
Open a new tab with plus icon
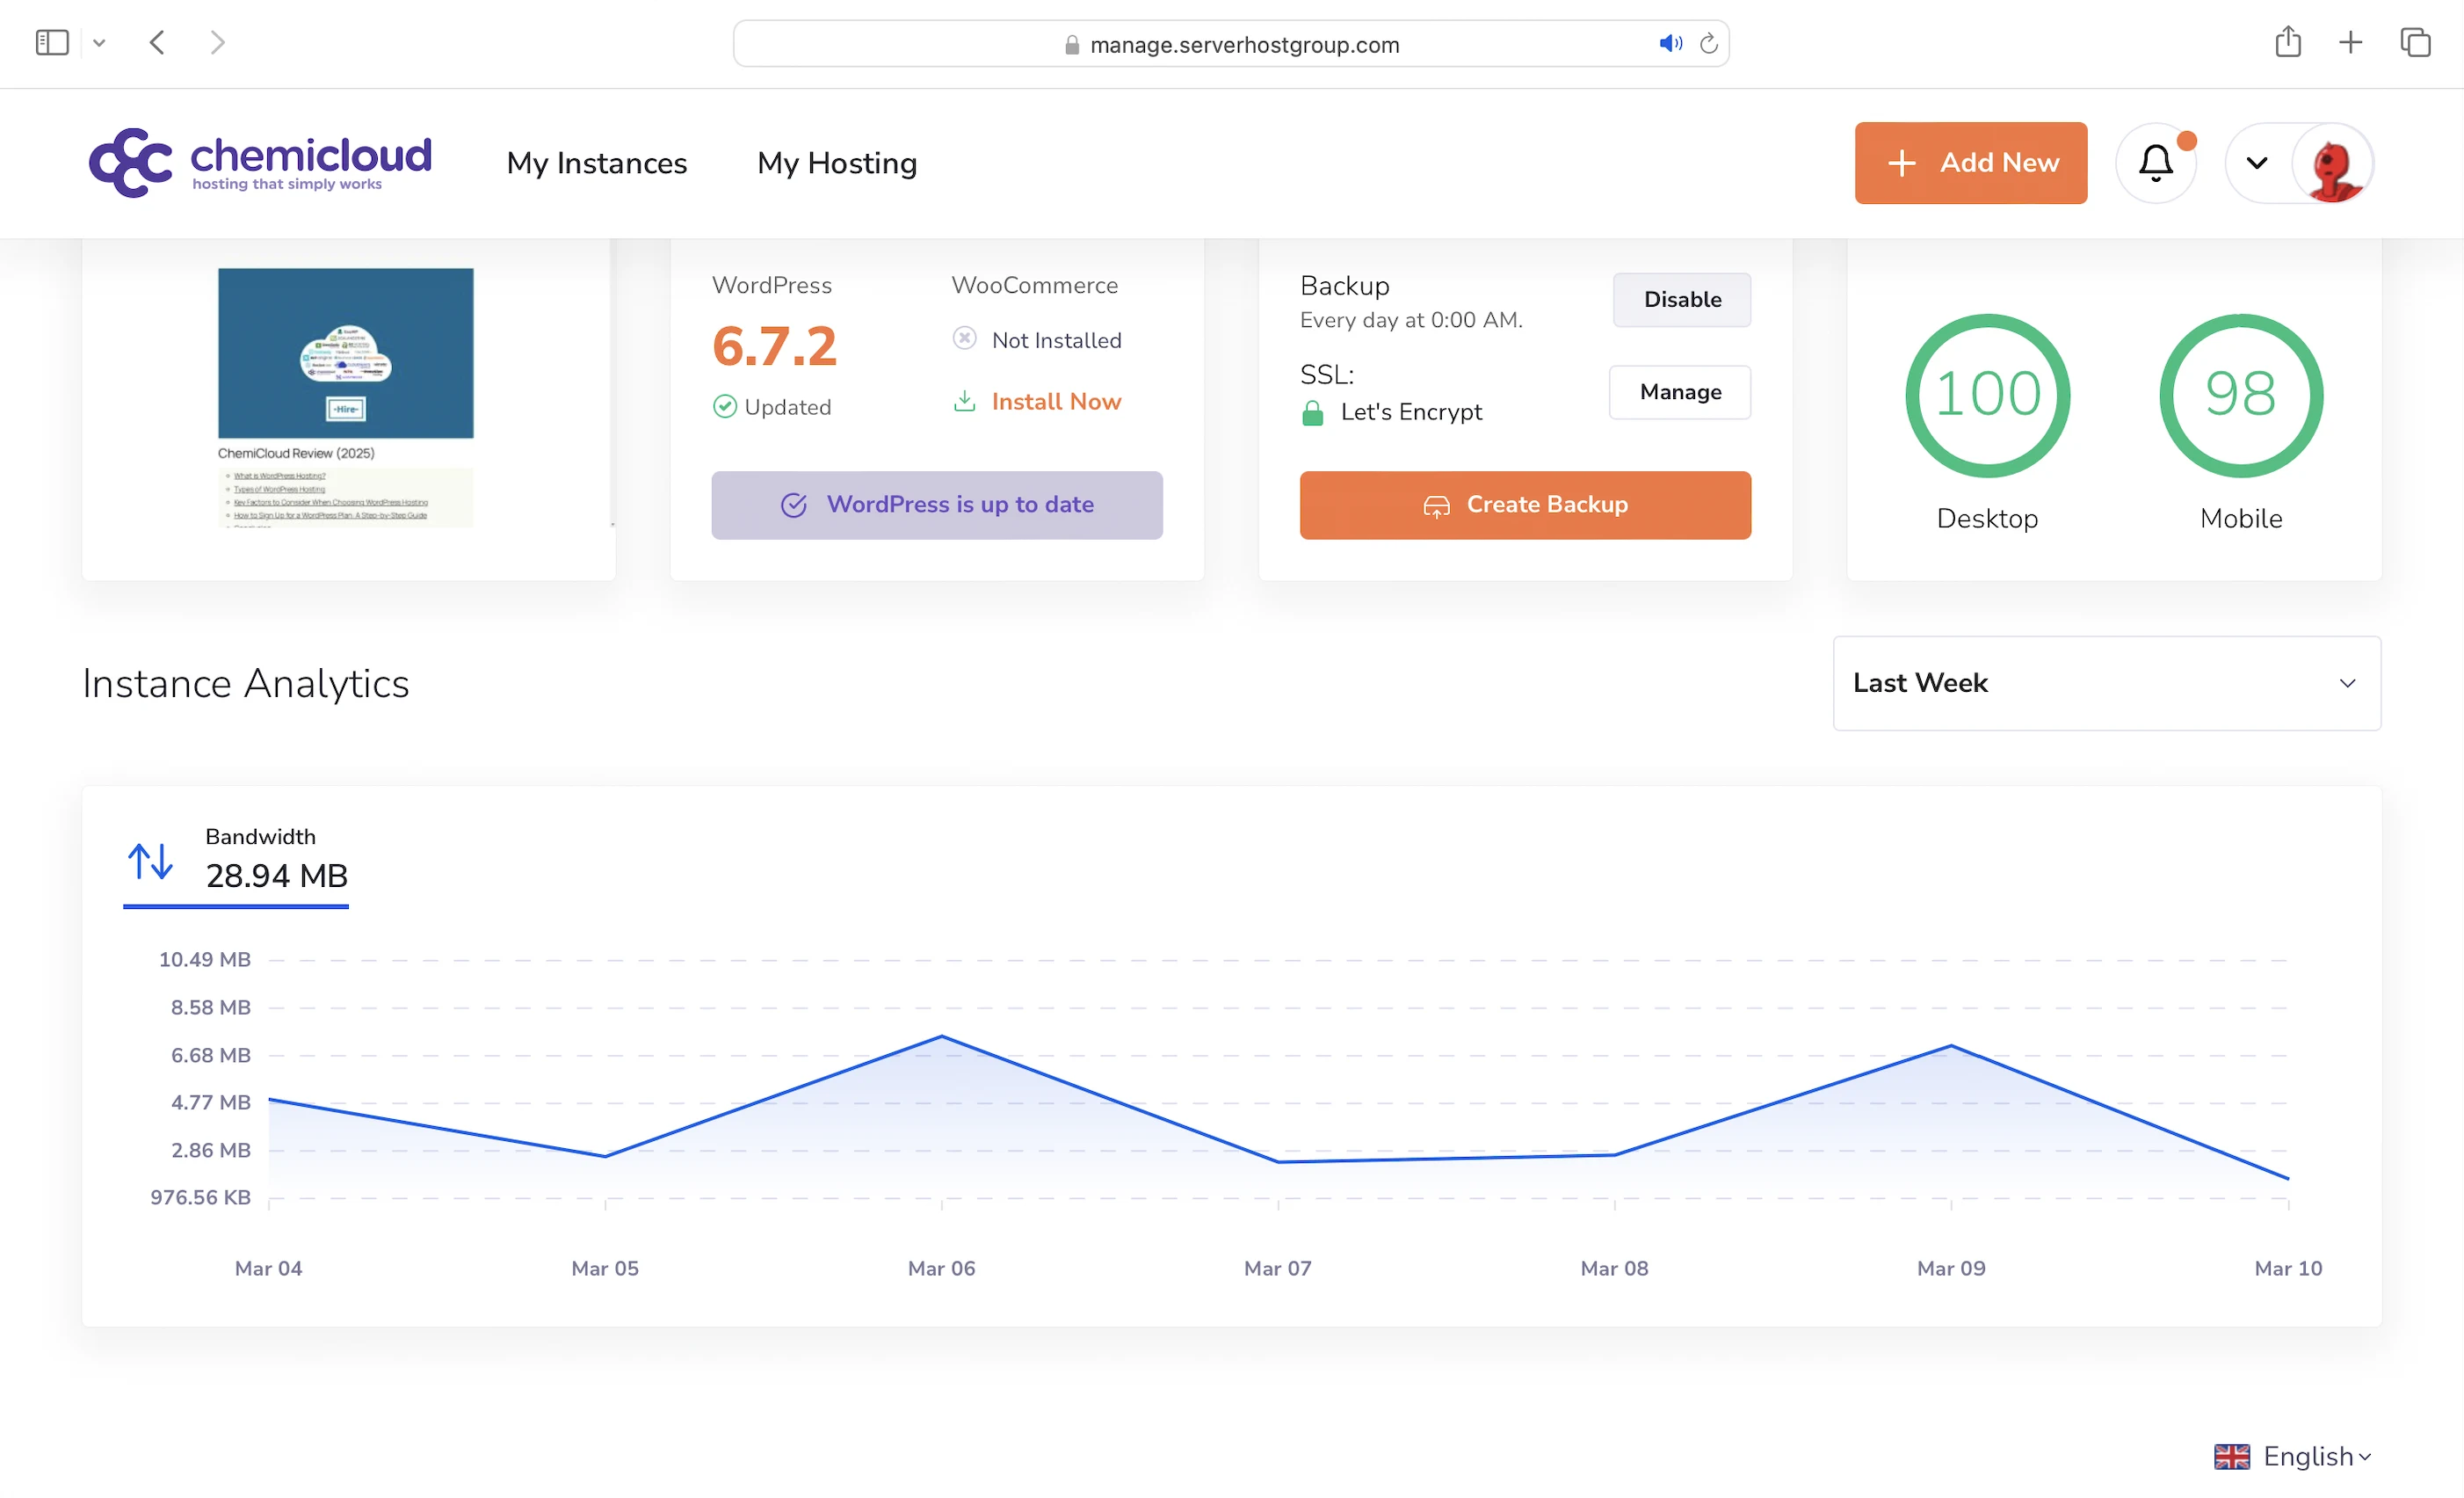tap(2350, 43)
